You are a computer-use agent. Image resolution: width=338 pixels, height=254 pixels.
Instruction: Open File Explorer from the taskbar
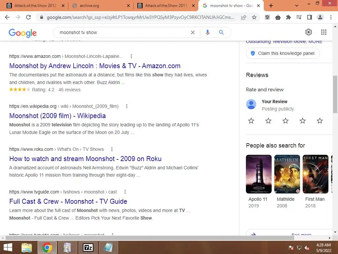coord(27,247)
